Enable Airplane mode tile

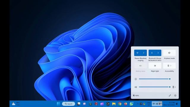coord(170,53)
